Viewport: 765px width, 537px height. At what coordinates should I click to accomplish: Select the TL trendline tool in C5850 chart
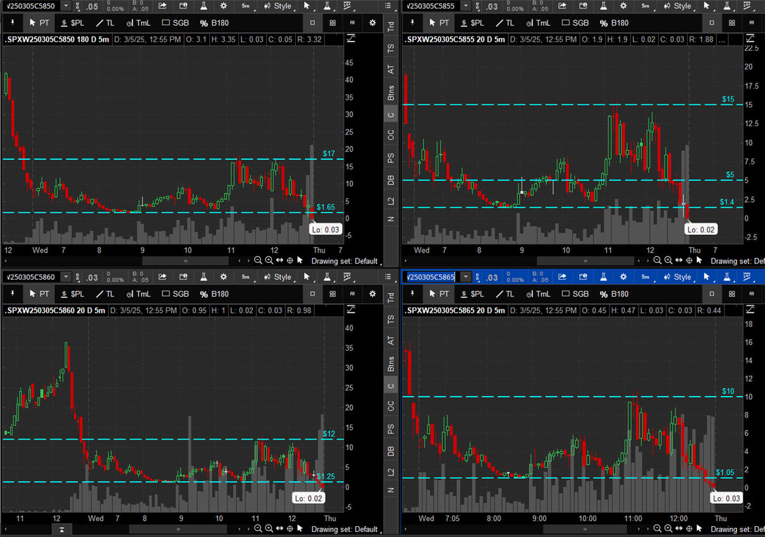click(x=104, y=23)
